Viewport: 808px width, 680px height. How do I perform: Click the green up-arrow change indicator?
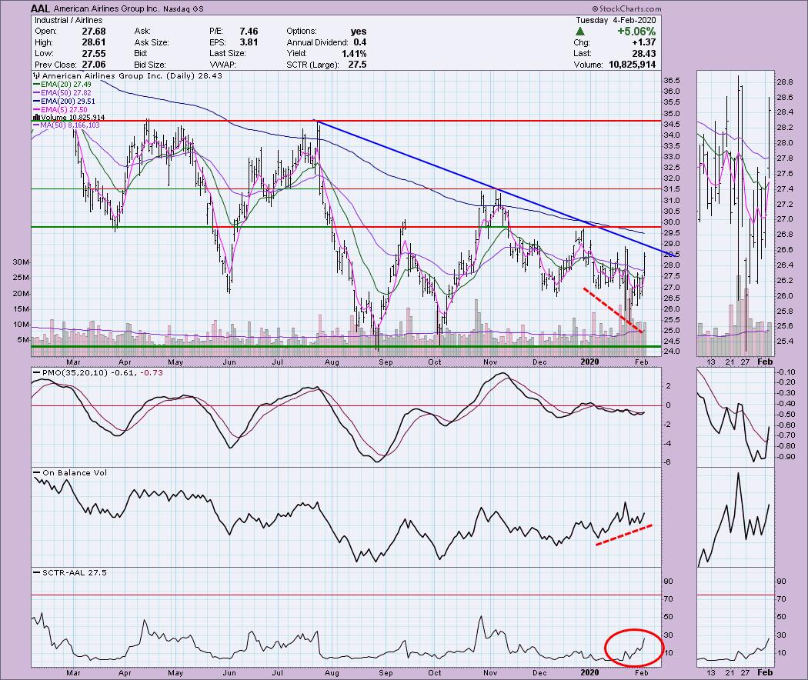pos(580,32)
